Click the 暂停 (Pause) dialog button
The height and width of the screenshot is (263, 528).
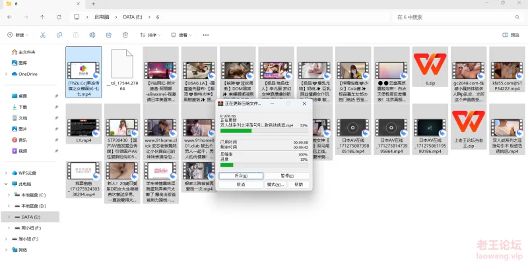287,176
